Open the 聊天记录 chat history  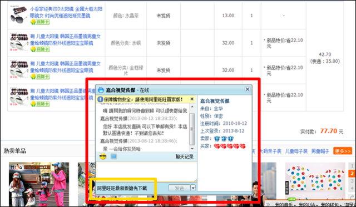point(184,156)
